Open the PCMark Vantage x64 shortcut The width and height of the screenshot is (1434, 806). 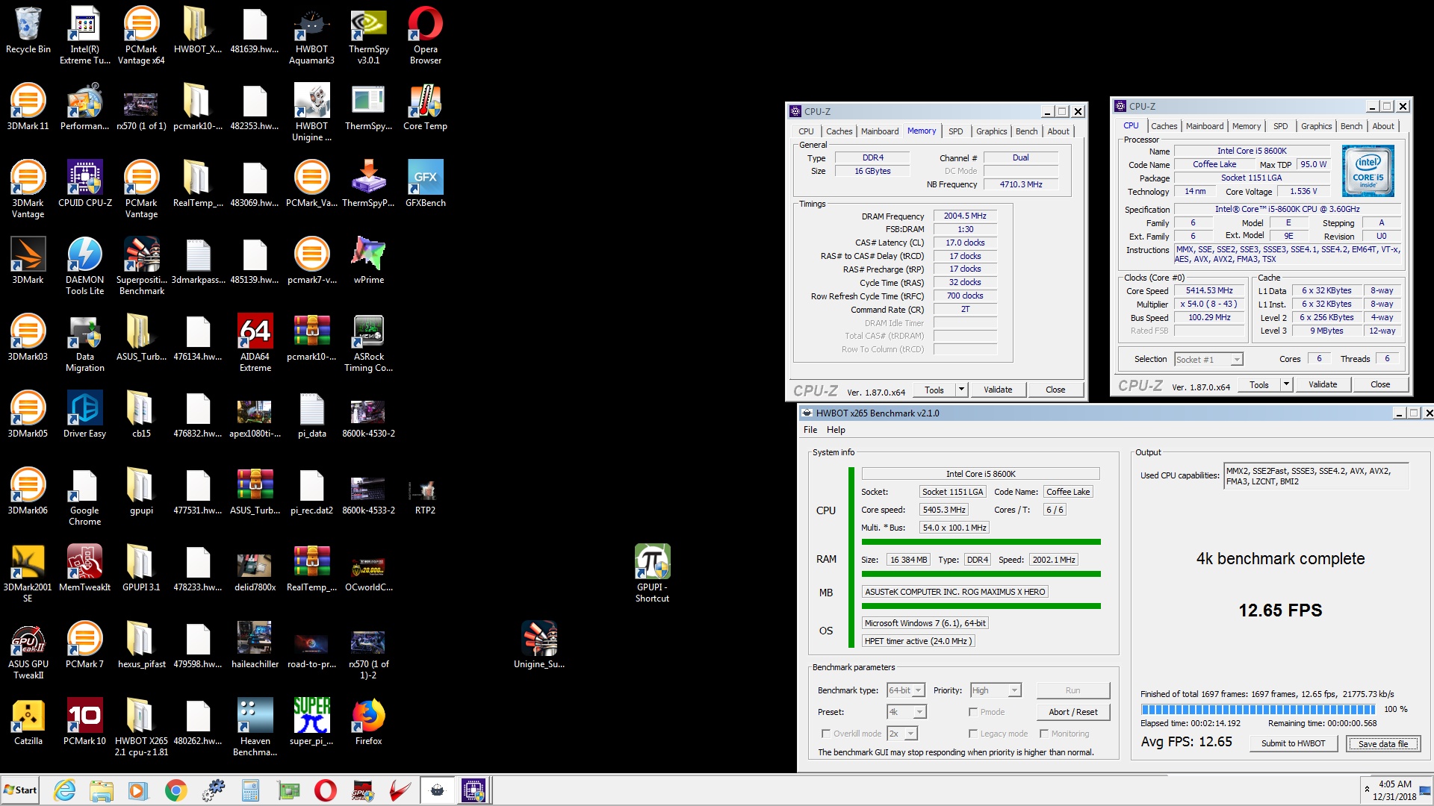141,35
